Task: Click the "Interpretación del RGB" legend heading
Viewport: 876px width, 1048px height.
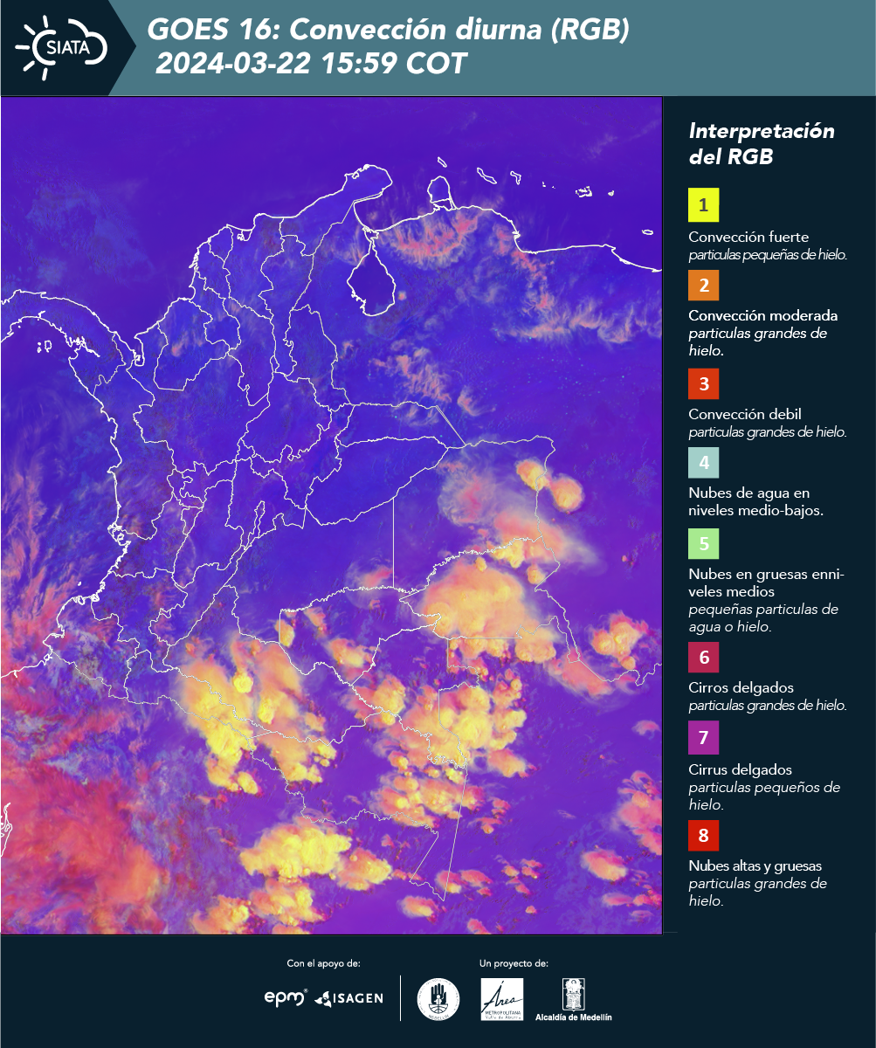Action: click(762, 144)
